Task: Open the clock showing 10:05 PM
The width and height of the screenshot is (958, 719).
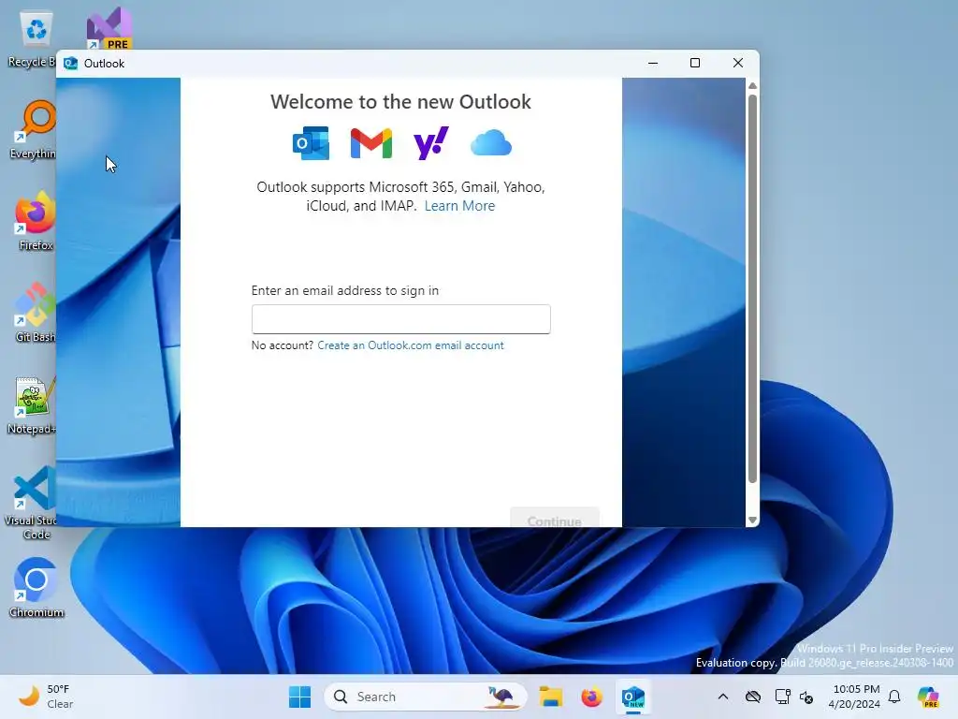Action: (854, 697)
